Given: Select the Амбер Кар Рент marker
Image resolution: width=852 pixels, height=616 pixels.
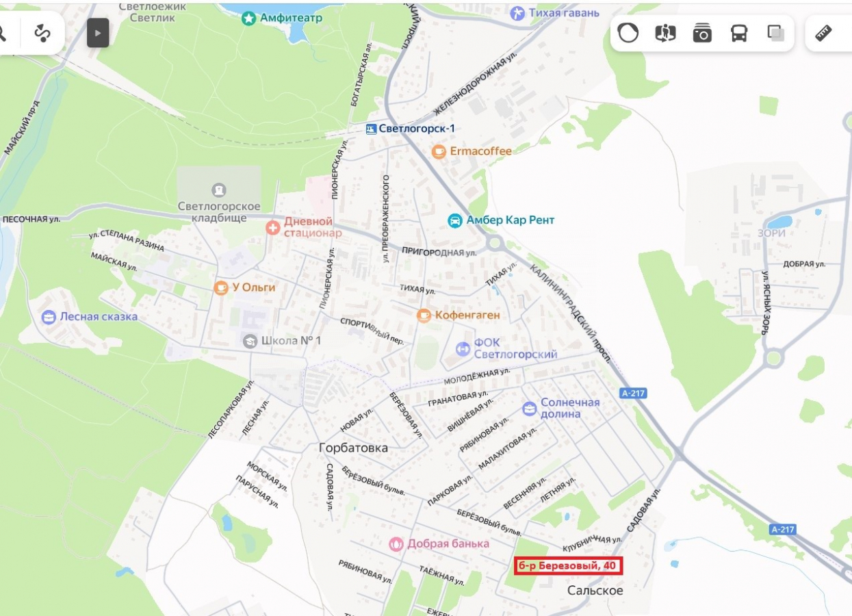Looking at the screenshot, I should click(455, 220).
